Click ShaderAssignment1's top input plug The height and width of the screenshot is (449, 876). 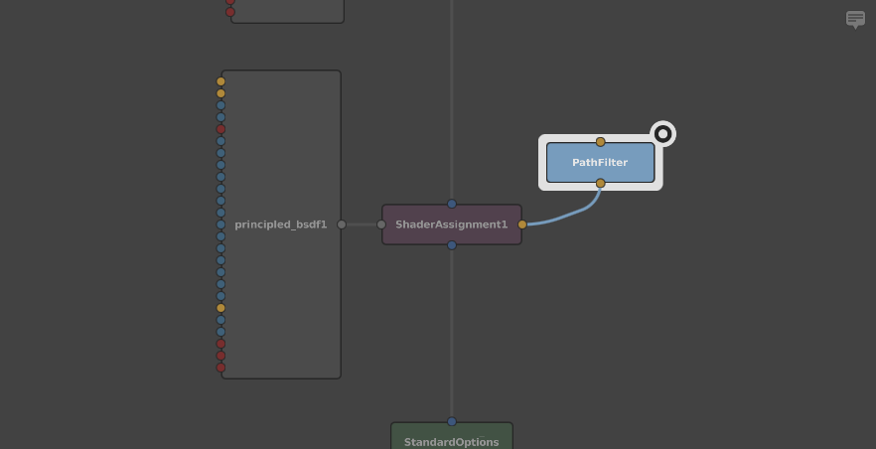coord(452,204)
